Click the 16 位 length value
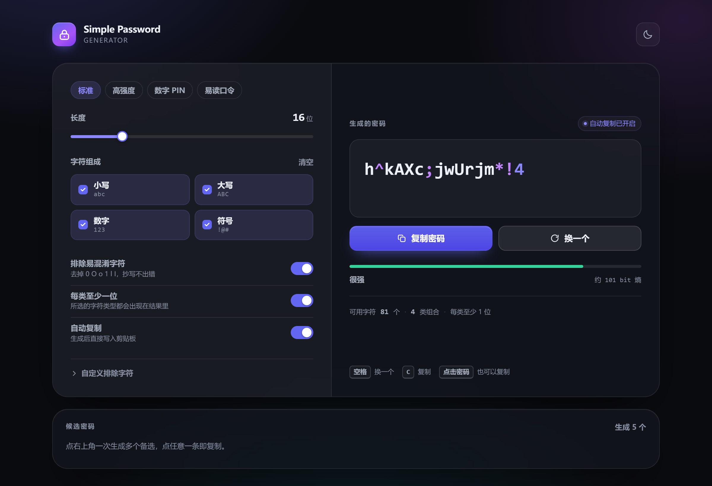This screenshot has height=486, width=712. coord(303,118)
